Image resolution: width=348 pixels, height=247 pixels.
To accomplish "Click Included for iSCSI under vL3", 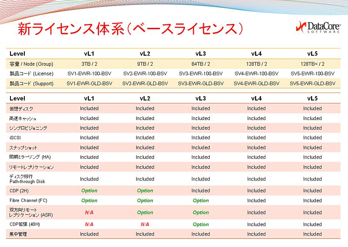I will click(x=201, y=138).
